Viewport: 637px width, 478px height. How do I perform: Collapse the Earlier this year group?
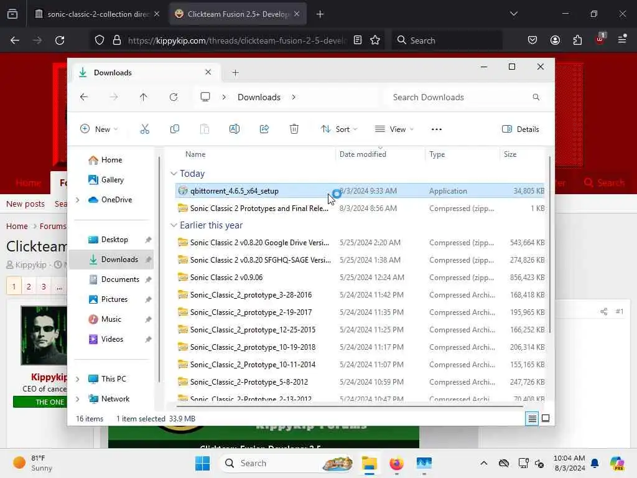pos(174,225)
